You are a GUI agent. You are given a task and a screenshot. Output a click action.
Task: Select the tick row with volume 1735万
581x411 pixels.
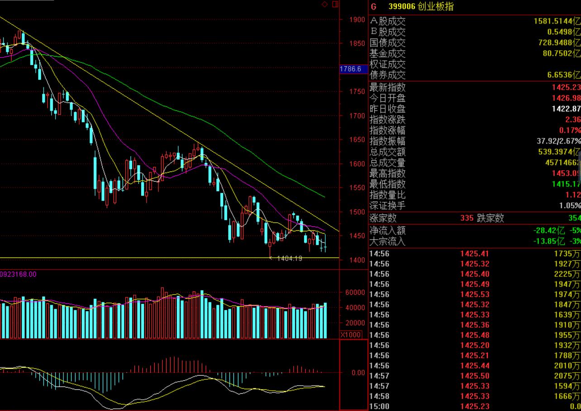pos(475,253)
